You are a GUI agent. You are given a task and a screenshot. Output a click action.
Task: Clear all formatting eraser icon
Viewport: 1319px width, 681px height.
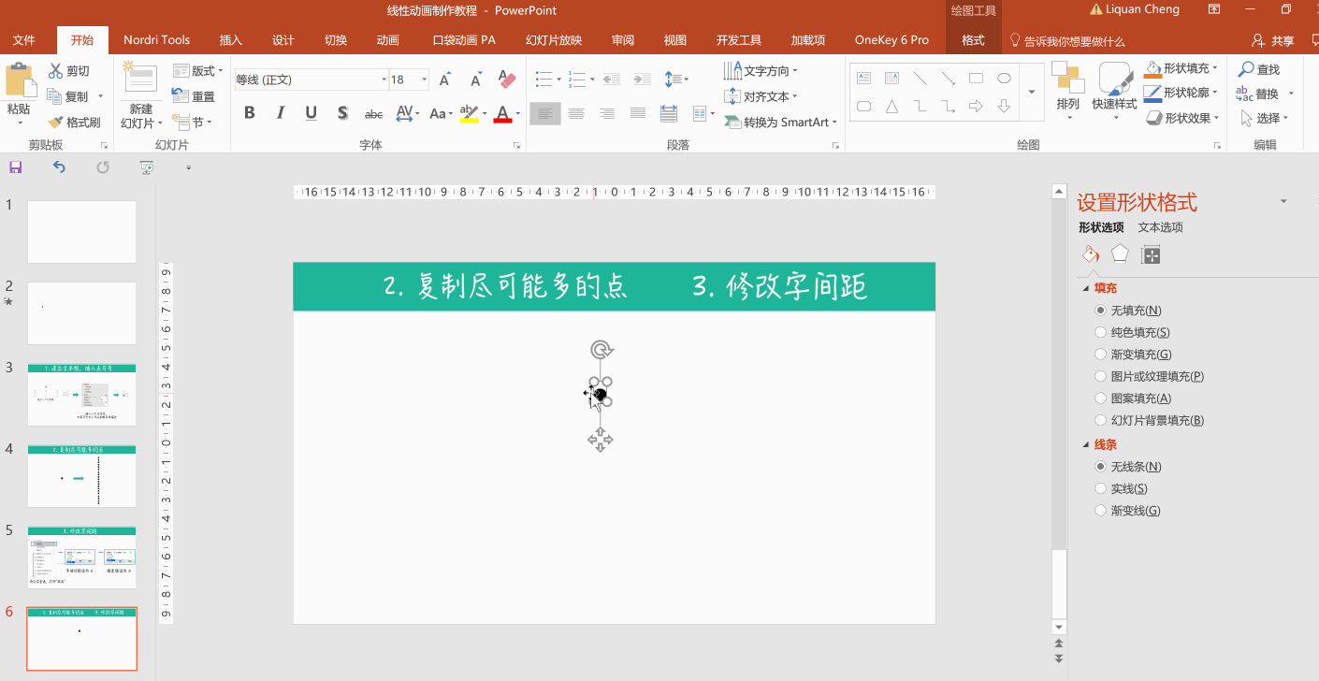pyautogui.click(x=507, y=80)
